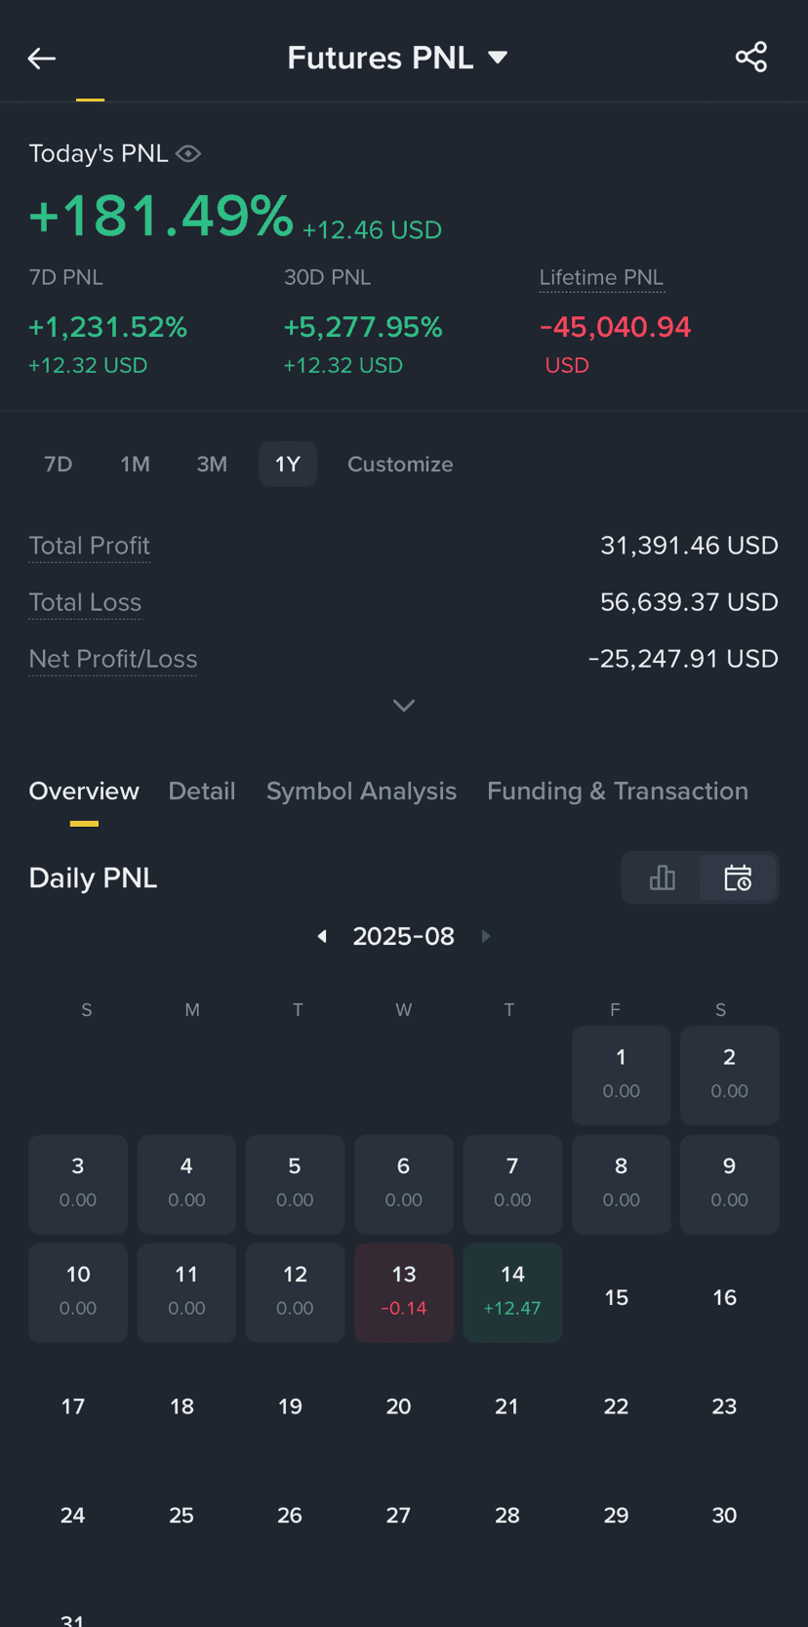
Task: Select the 1M time range
Action: pos(135,465)
